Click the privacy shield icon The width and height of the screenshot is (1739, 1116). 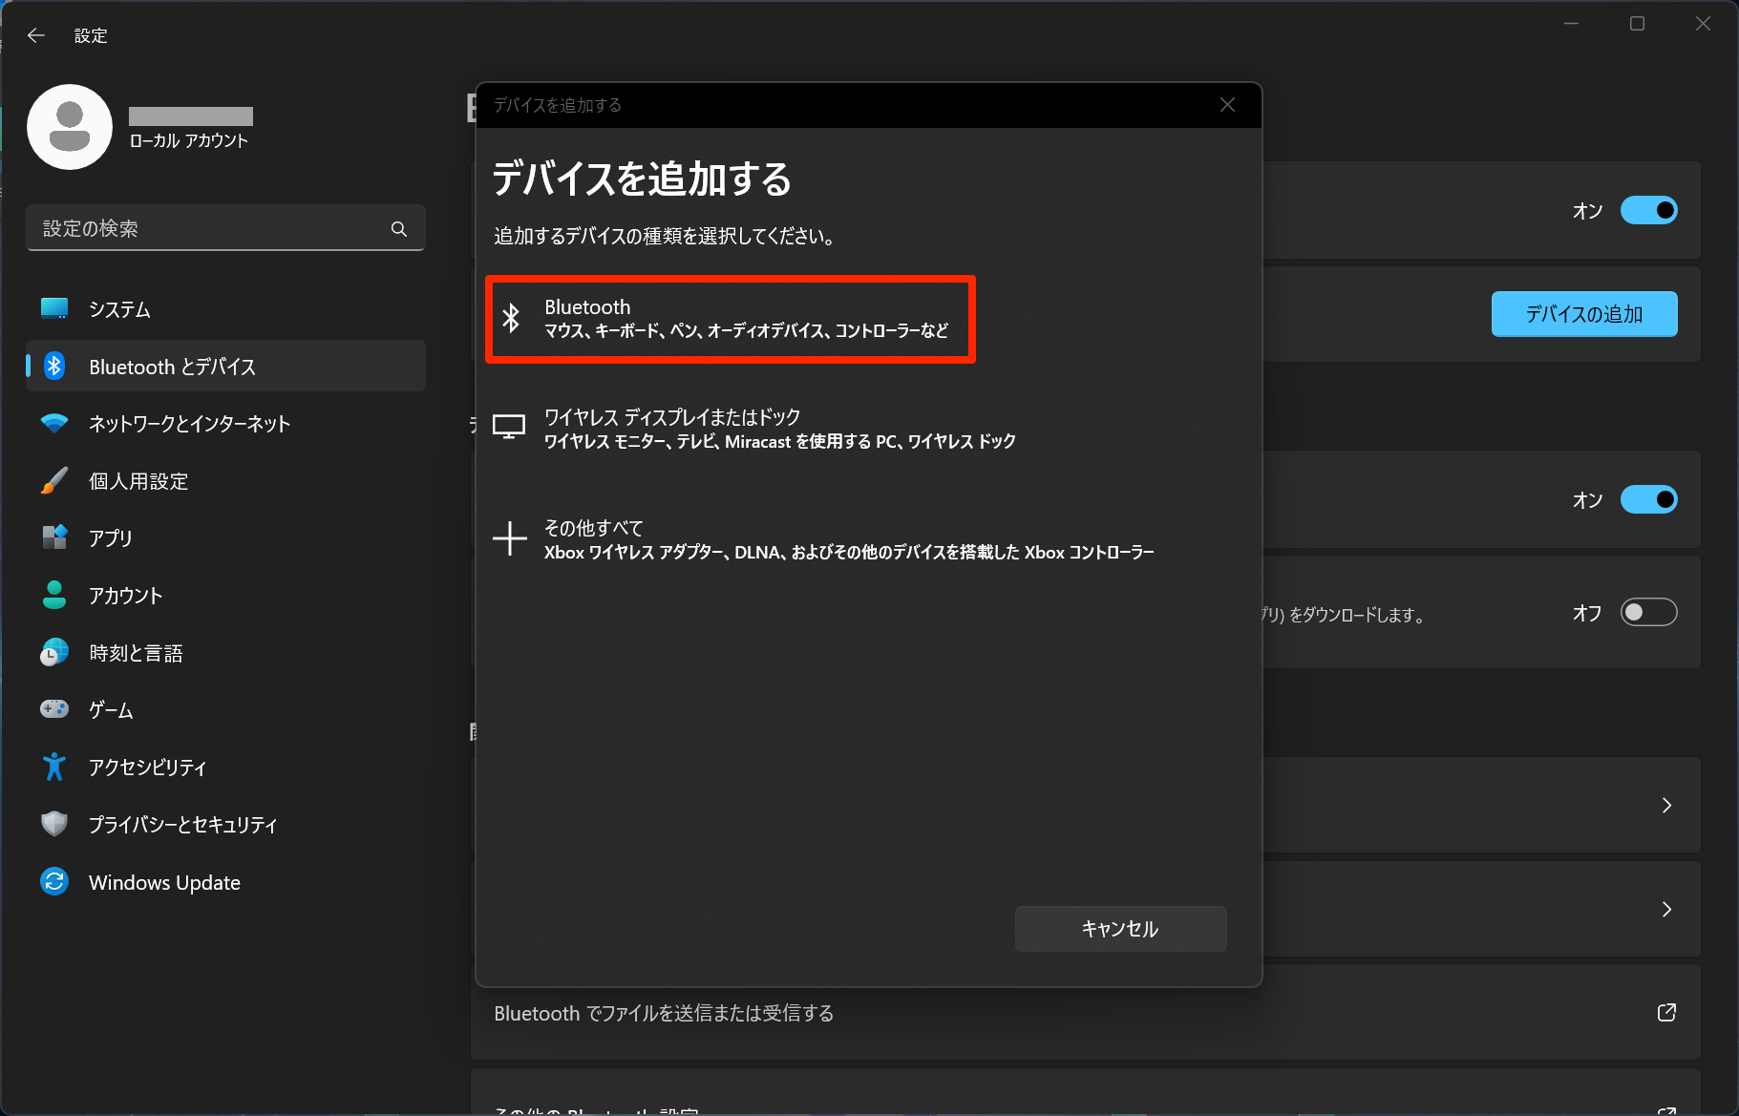point(54,824)
